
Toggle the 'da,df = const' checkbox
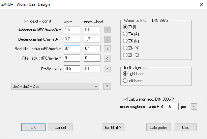coord(27,20)
